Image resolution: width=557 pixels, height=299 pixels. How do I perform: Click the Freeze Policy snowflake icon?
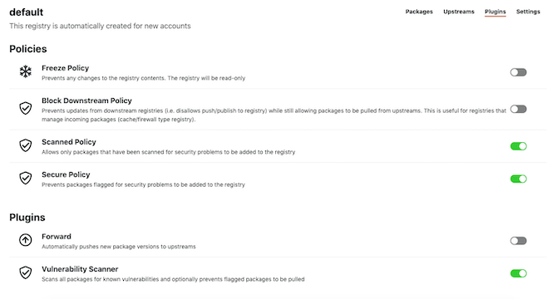point(25,72)
